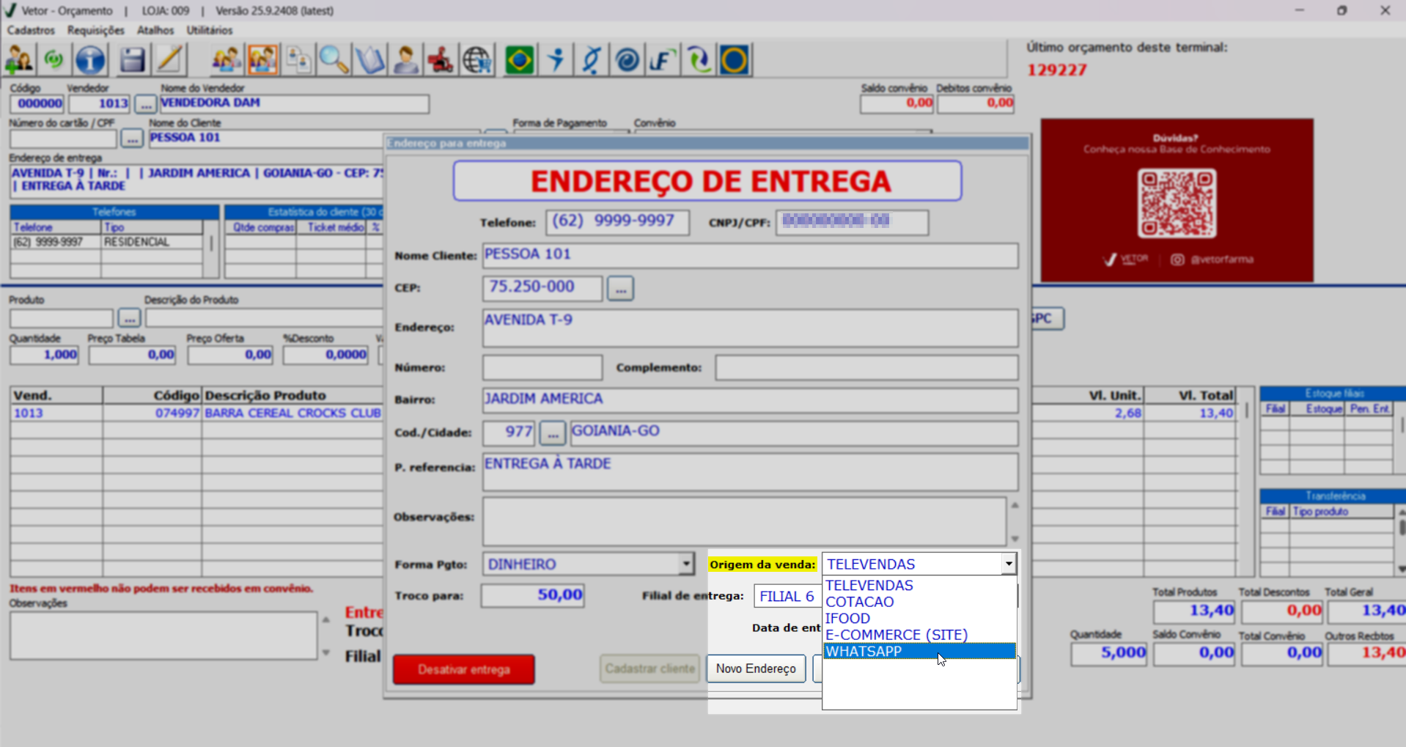Click the CEP lookup ellipsis button

pos(620,289)
